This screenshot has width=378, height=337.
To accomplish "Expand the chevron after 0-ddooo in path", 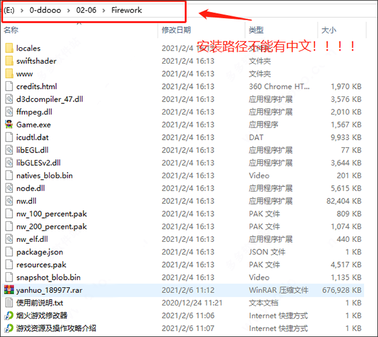I will tap(68, 11).
